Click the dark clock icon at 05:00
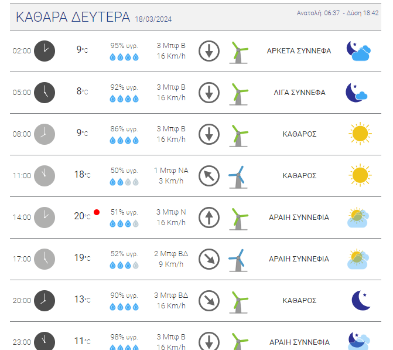The height and width of the screenshot is (350, 393). pyautogui.click(x=45, y=92)
